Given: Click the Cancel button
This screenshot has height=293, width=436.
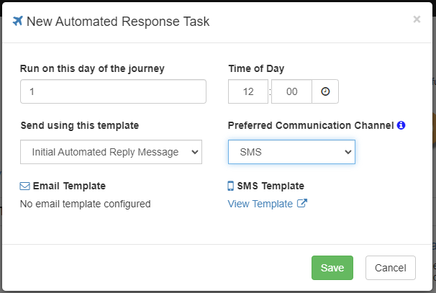Looking at the screenshot, I should (391, 268).
